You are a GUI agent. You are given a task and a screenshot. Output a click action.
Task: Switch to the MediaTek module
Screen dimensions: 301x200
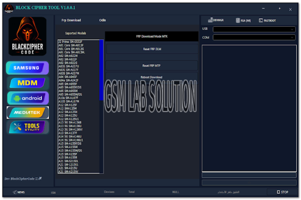(x=28, y=112)
